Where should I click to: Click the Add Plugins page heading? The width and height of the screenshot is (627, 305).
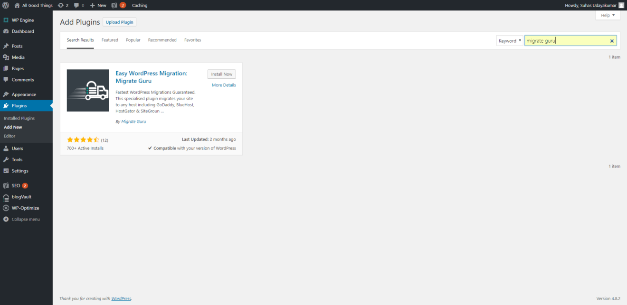[80, 22]
